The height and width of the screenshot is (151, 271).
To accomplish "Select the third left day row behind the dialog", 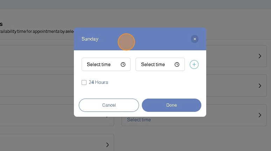I will coord(35,115).
